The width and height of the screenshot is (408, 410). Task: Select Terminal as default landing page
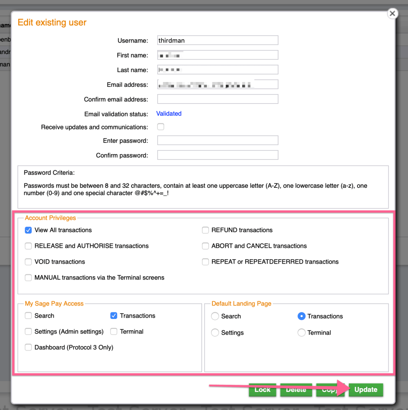point(301,333)
